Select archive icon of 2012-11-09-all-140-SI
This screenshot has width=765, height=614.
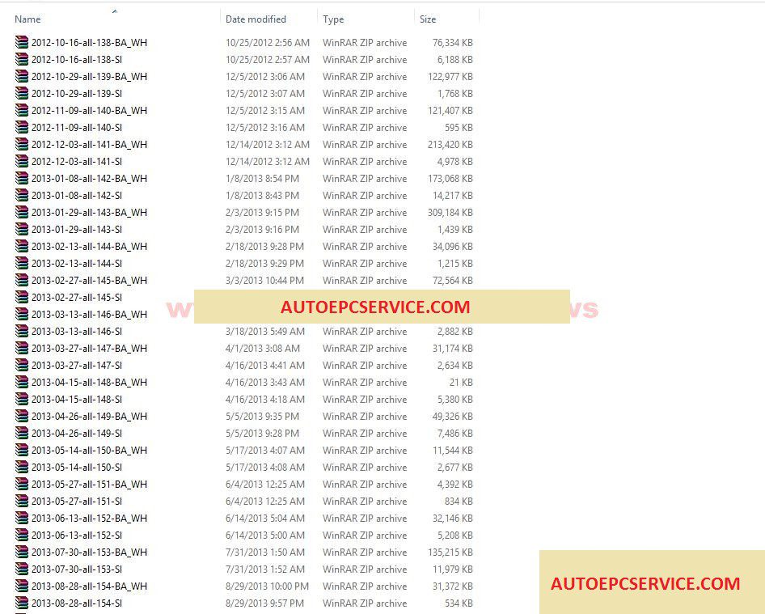tap(22, 127)
